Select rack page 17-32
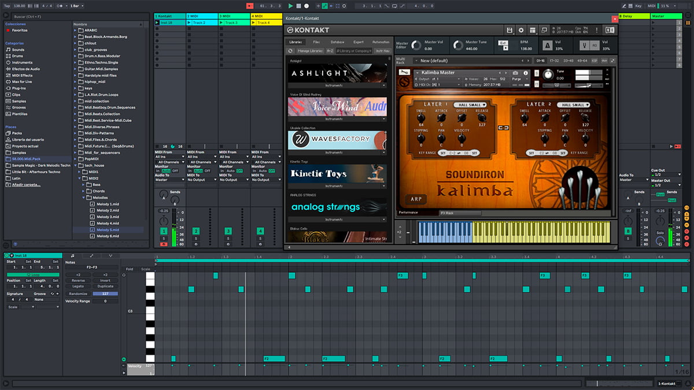 click(x=553, y=61)
